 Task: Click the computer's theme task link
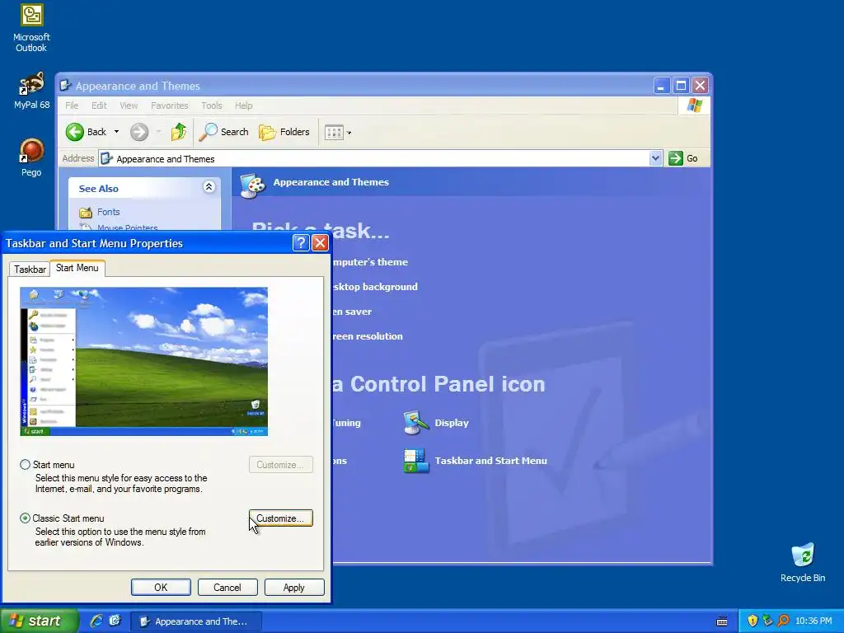370,262
